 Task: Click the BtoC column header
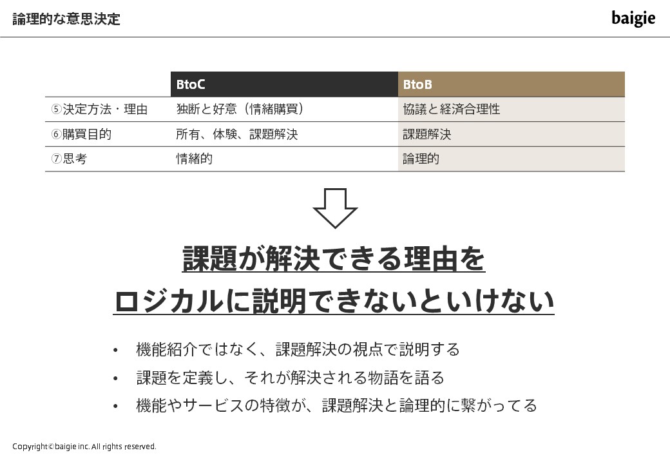tap(284, 84)
